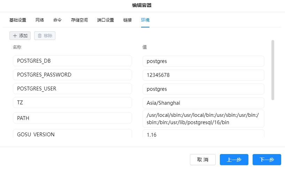Edit the POSTGRES_PASSWORD name field
The width and height of the screenshot is (285, 169).
tap(72, 75)
